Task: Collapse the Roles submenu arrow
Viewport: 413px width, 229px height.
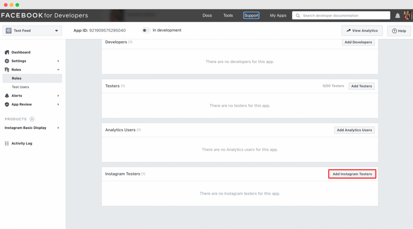Action: pos(58,69)
